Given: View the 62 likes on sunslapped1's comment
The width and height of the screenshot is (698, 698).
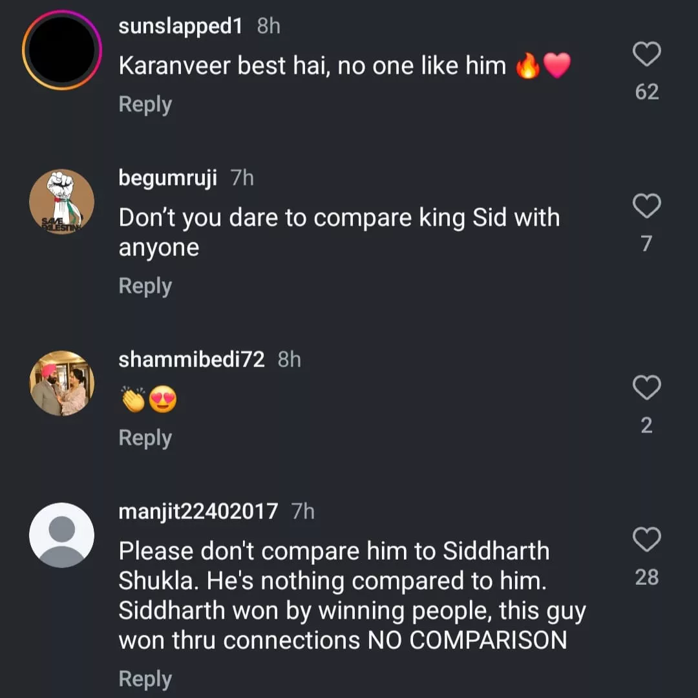Looking at the screenshot, I should click(x=646, y=92).
